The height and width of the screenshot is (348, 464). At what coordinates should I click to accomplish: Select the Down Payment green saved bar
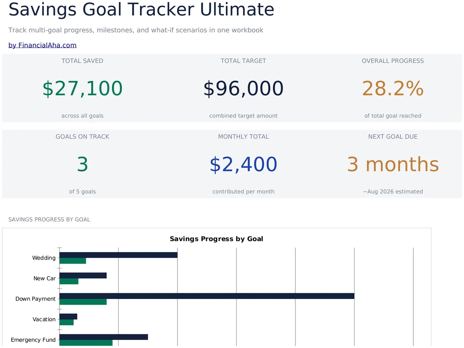click(83, 302)
